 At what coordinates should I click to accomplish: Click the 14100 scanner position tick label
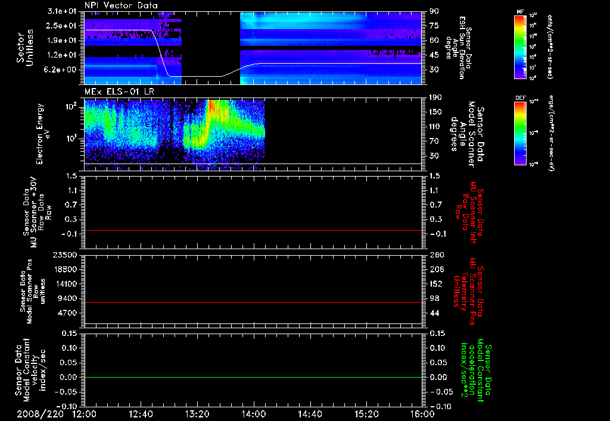click(64, 284)
